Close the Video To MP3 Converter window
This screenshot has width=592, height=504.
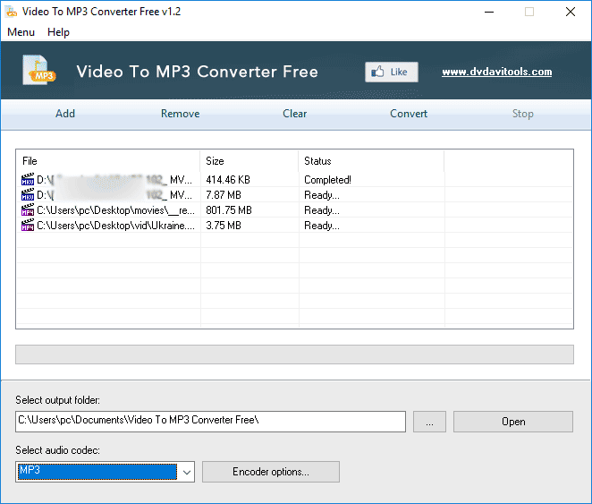[x=571, y=12]
